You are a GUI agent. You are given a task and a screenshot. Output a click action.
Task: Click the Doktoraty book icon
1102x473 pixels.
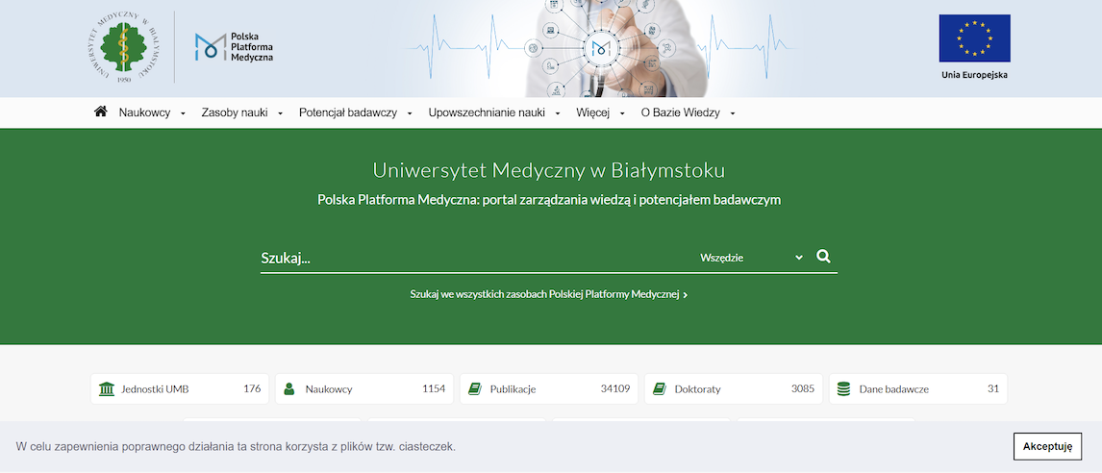pos(660,388)
